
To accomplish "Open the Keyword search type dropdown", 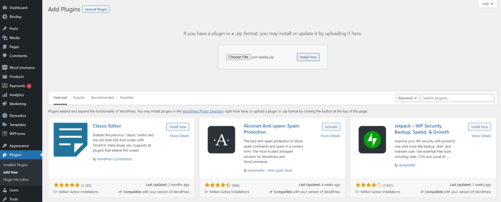I will pyautogui.click(x=408, y=98).
